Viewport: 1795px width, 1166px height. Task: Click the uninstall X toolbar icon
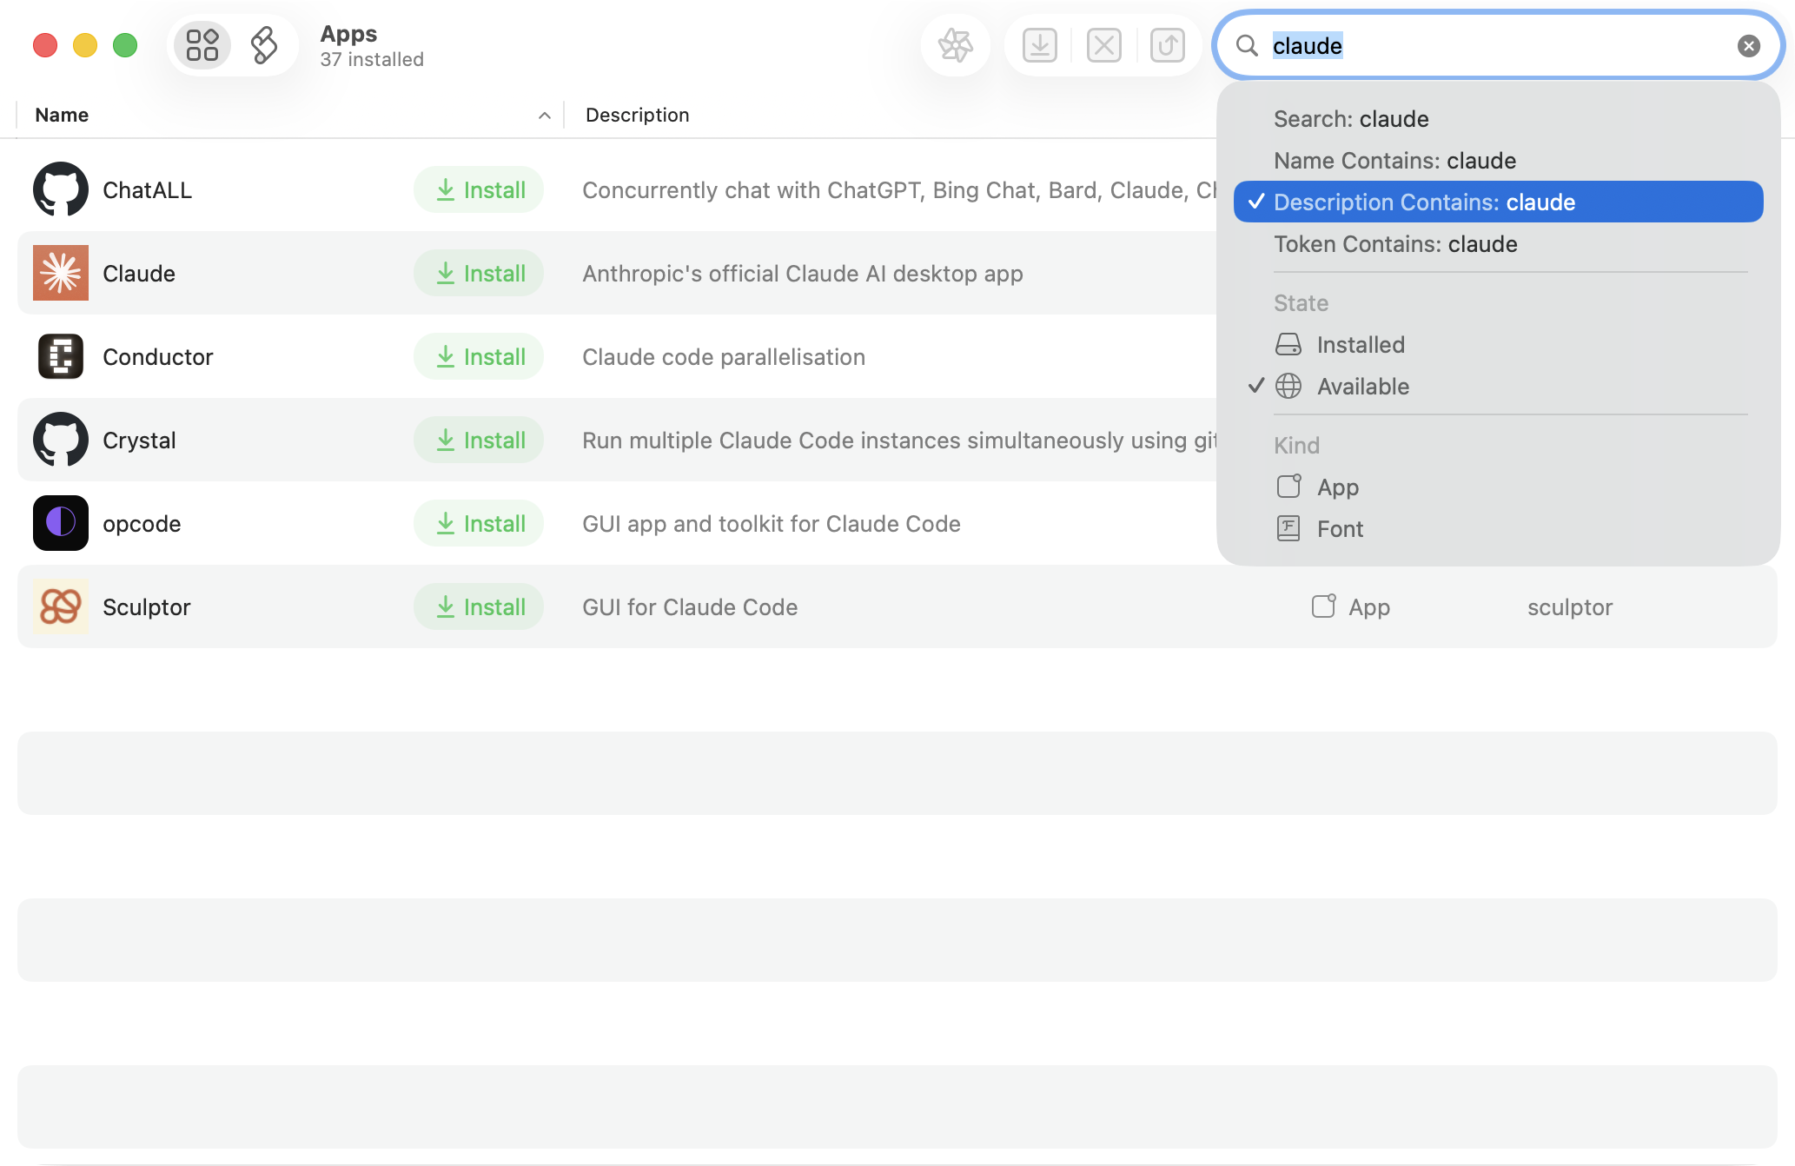click(1103, 45)
